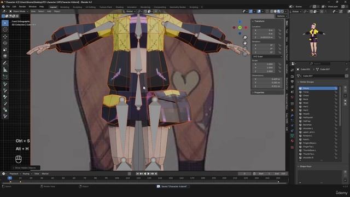Screen dimensions: 350x197
Task: Open the Global transform orientation dropdown
Action: coord(130,11)
